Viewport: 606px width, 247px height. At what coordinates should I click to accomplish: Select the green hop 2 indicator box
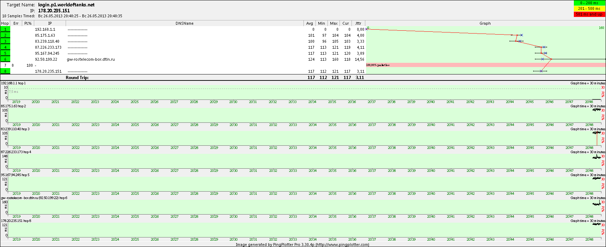point(5,35)
